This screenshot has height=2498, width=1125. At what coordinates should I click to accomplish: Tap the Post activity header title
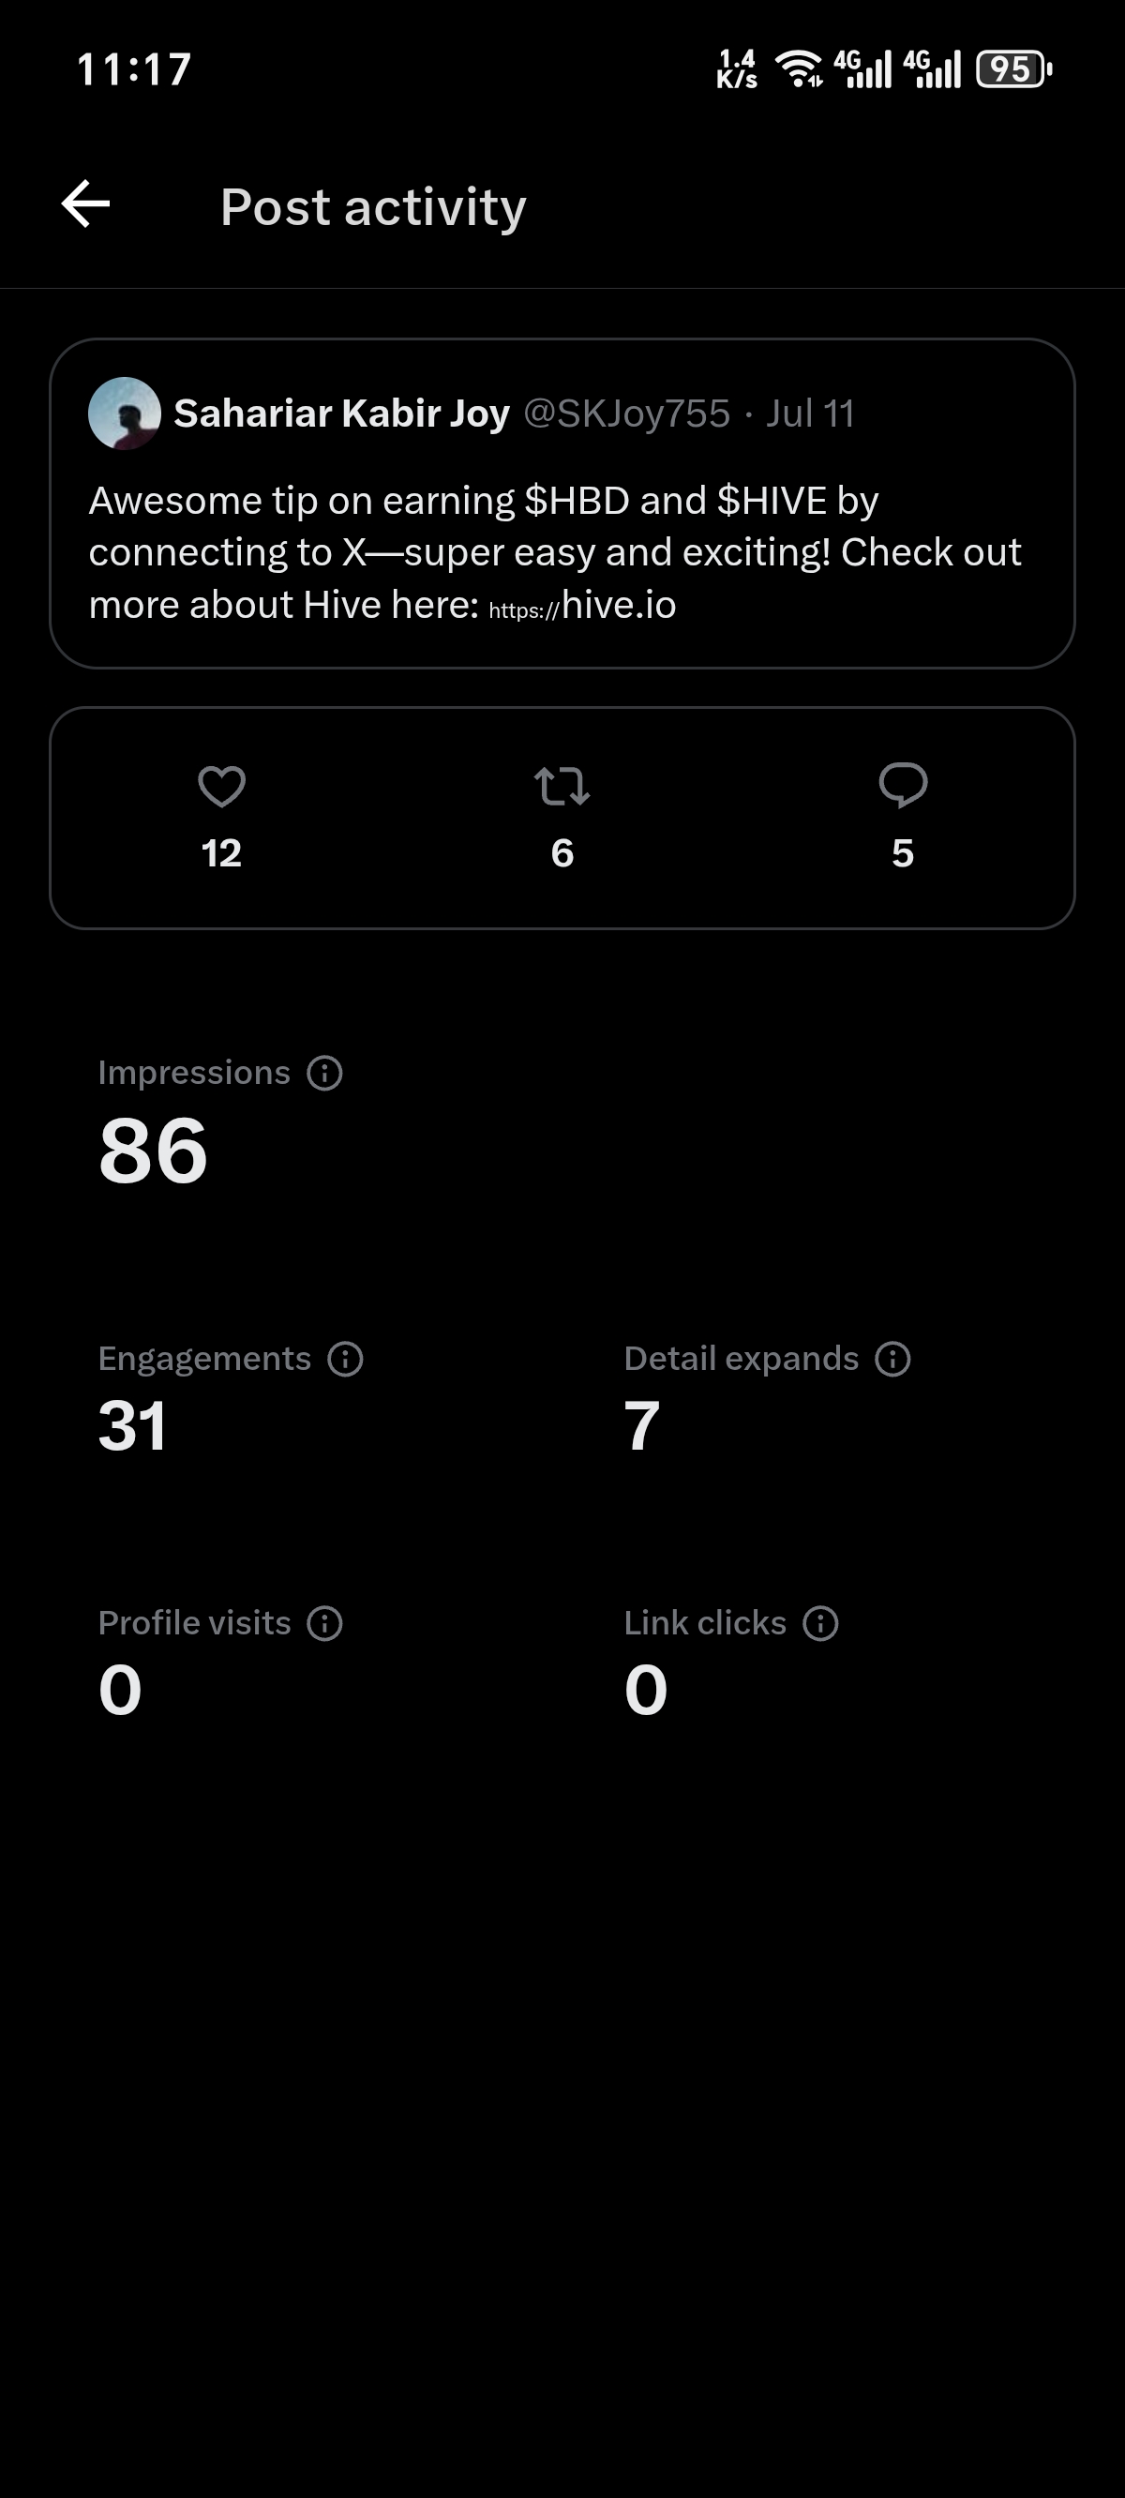tap(373, 207)
